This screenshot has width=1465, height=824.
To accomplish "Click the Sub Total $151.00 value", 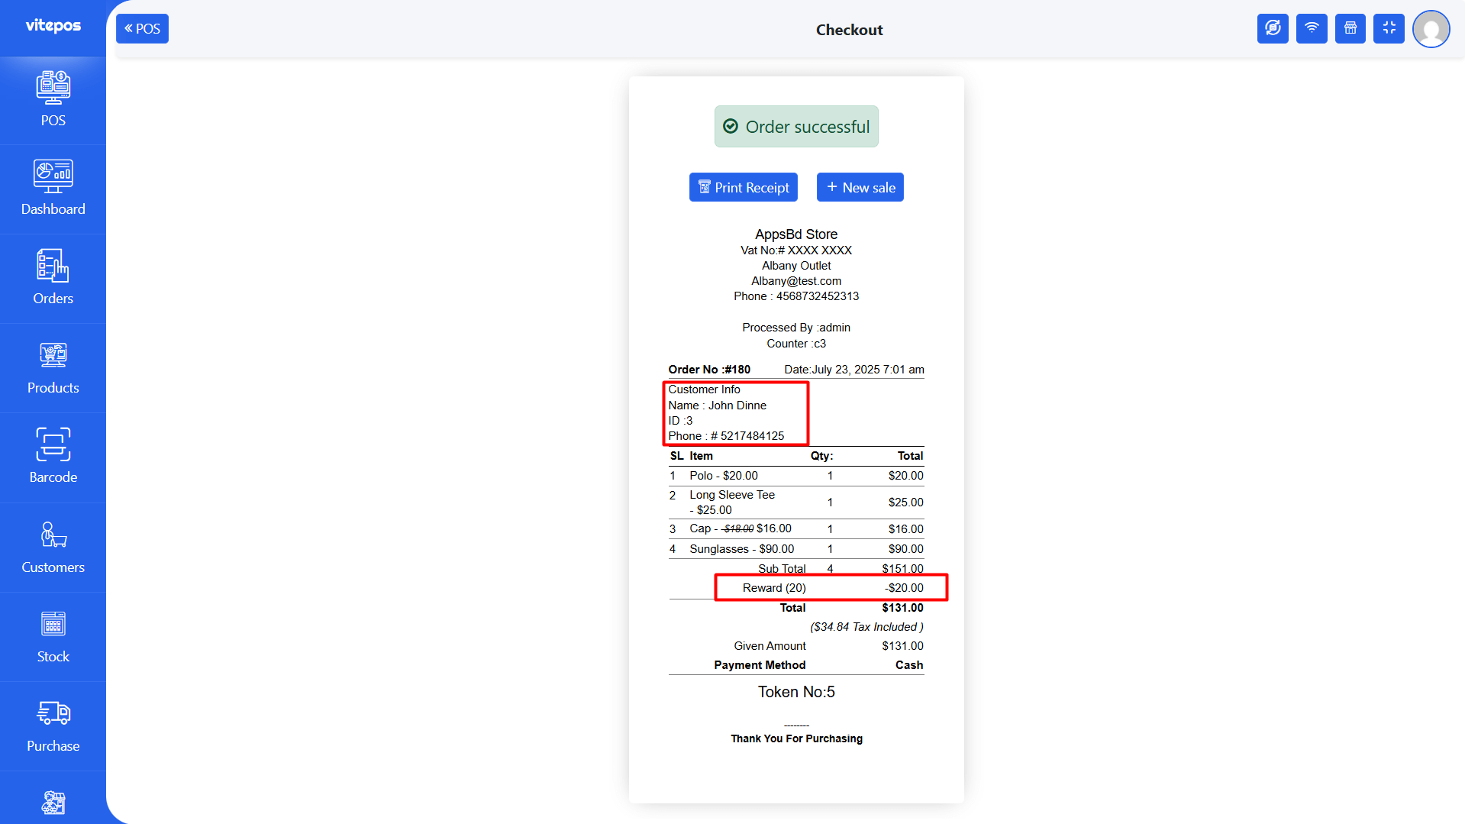I will tap(902, 569).
